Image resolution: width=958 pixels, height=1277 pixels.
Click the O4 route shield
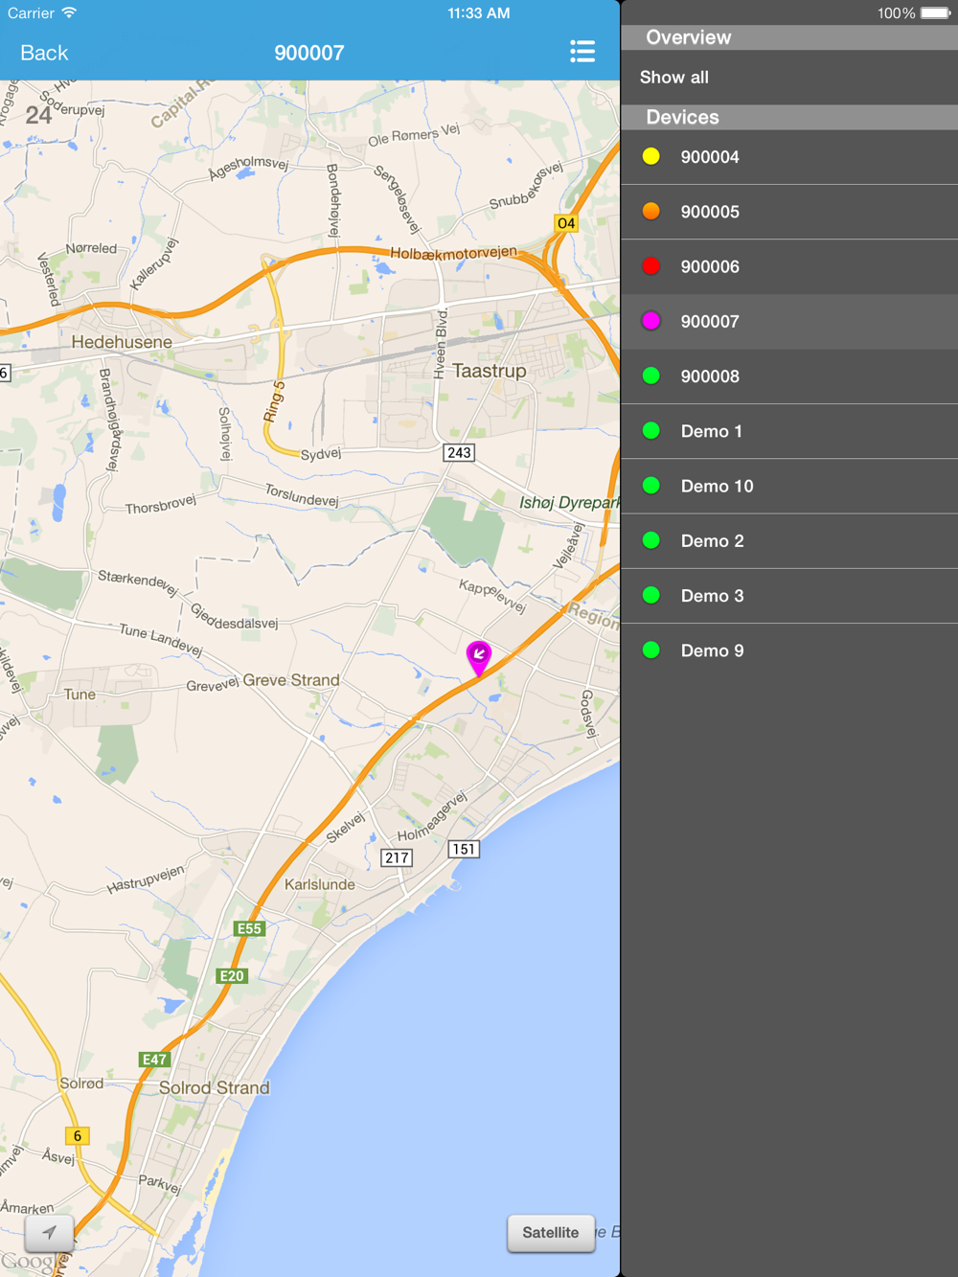(x=566, y=223)
